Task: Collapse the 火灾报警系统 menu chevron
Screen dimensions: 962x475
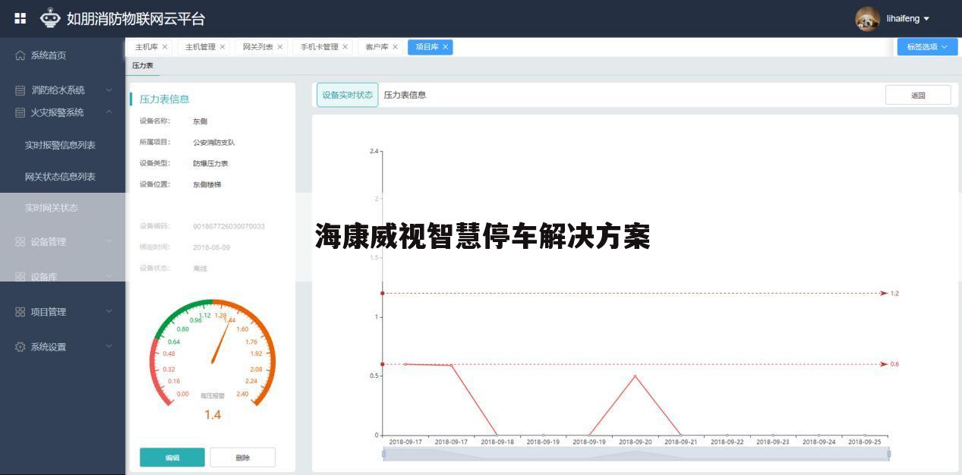Action: tap(109, 112)
